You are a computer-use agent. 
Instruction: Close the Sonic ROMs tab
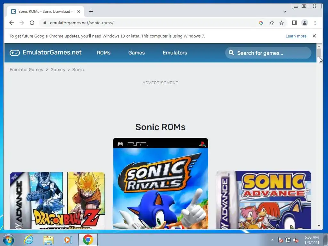79,12
